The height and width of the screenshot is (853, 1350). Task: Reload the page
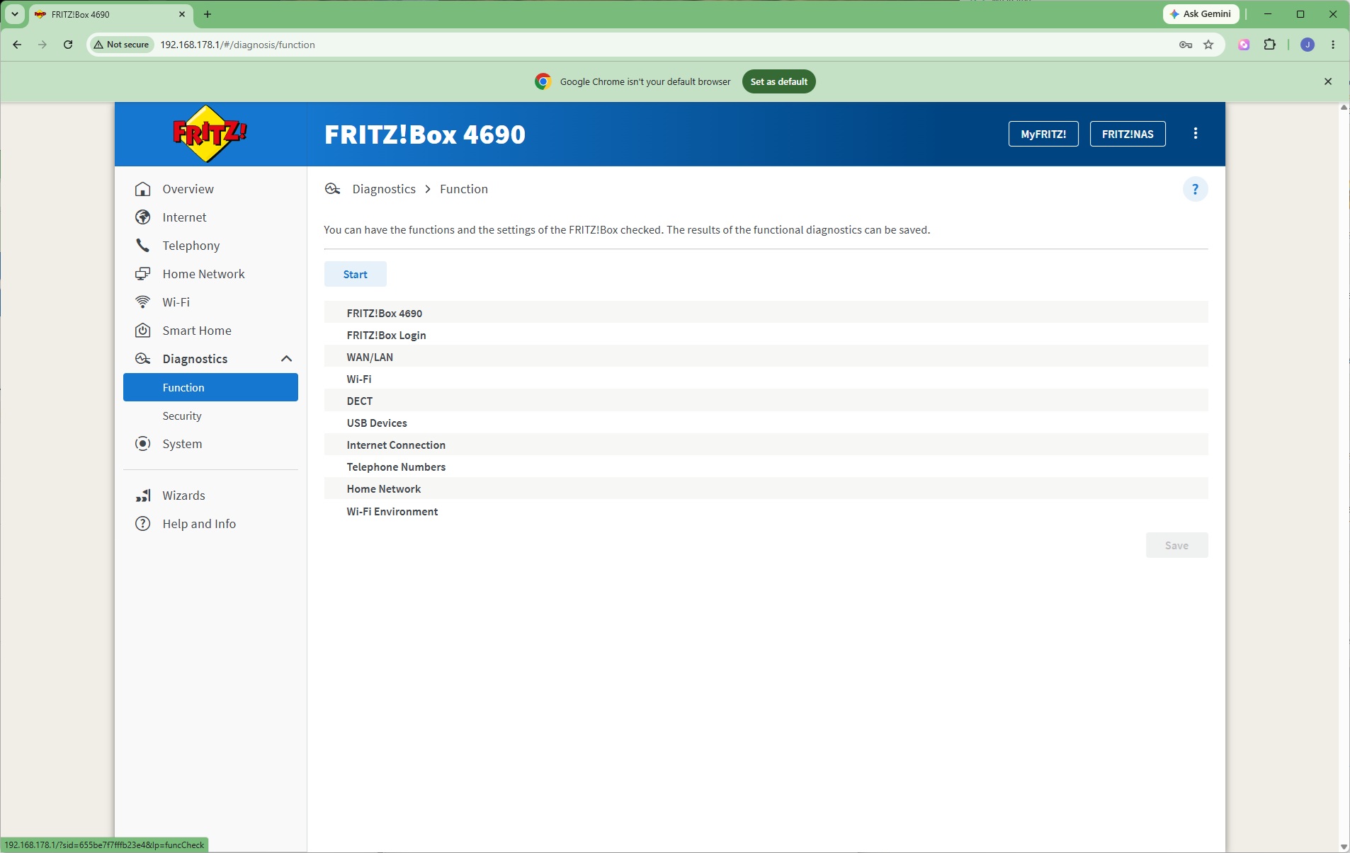click(68, 45)
